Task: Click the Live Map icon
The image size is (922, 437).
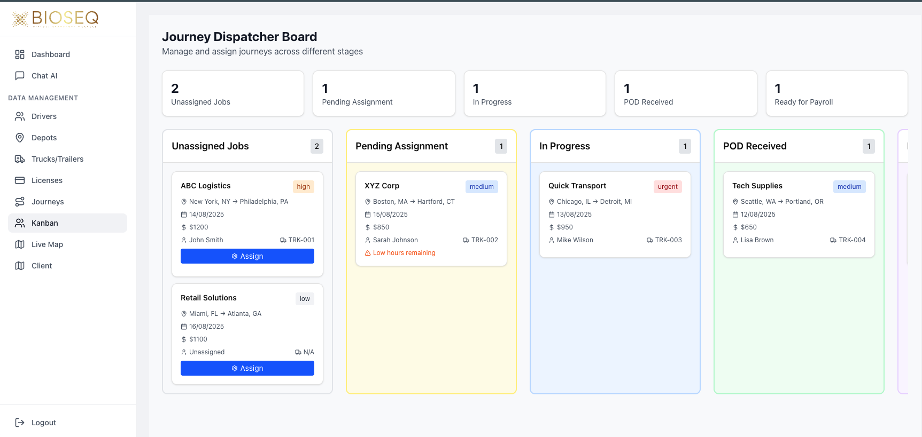Action: click(x=20, y=244)
